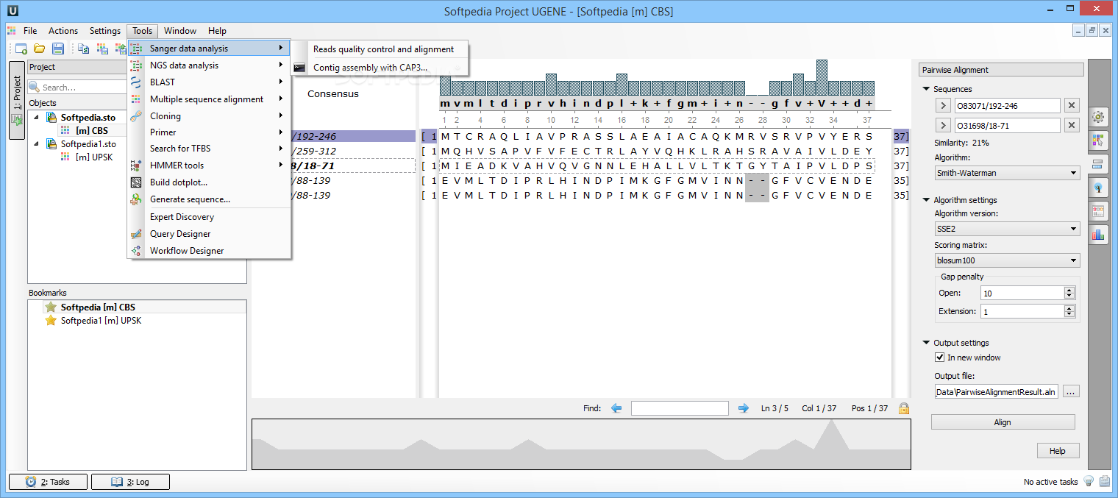Click the New project toolbar icon
Viewport: 1118px width, 498px height.
(x=21, y=49)
